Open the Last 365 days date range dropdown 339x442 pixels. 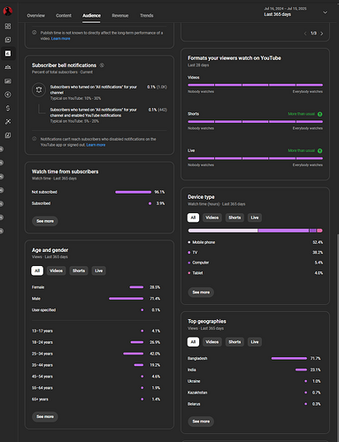tap(296, 11)
